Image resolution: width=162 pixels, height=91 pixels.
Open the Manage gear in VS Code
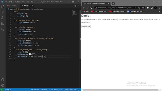3,85
